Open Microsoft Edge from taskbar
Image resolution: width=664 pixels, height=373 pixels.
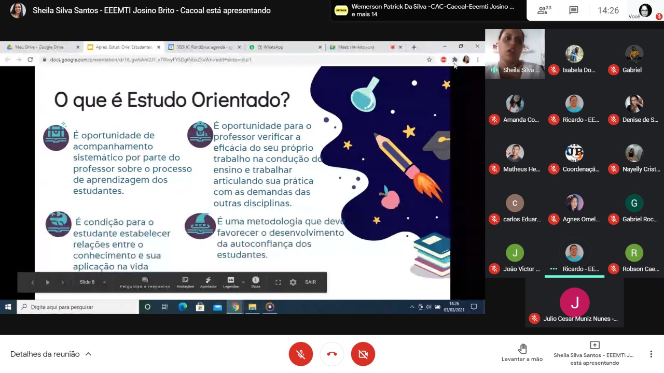pyautogui.click(x=183, y=307)
